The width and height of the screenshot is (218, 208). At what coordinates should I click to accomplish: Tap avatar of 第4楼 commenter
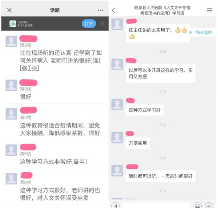[x=11, y=114]
